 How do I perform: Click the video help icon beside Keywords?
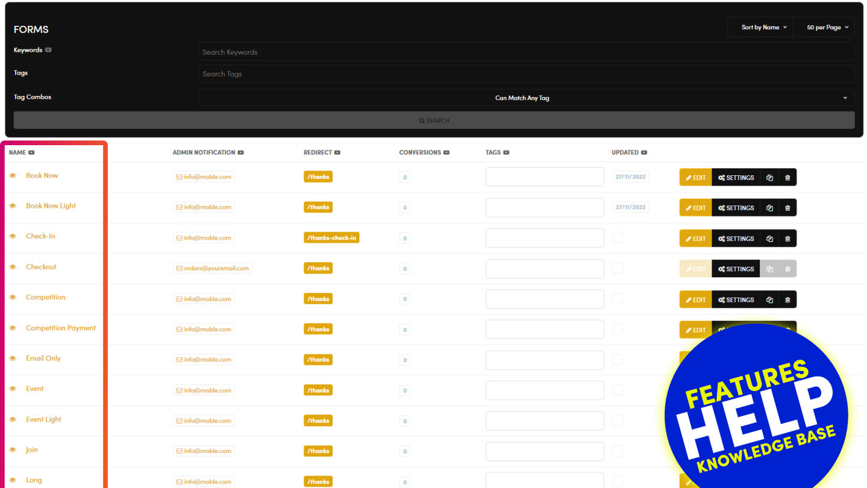coord(48,50)
